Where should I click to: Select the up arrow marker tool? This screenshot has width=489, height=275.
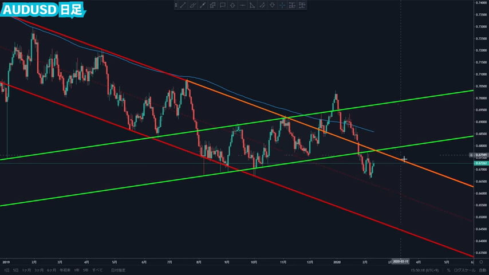232,5
